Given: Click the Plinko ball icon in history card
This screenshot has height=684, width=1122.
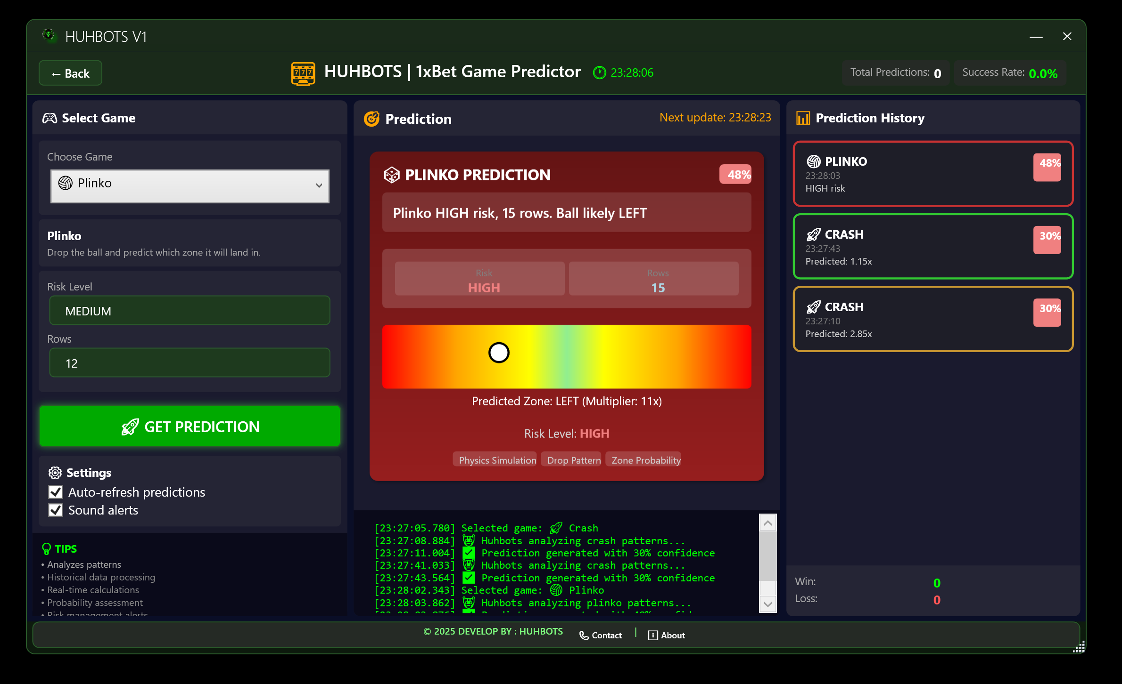Looking at the screenshot, I should coord(814,161).
